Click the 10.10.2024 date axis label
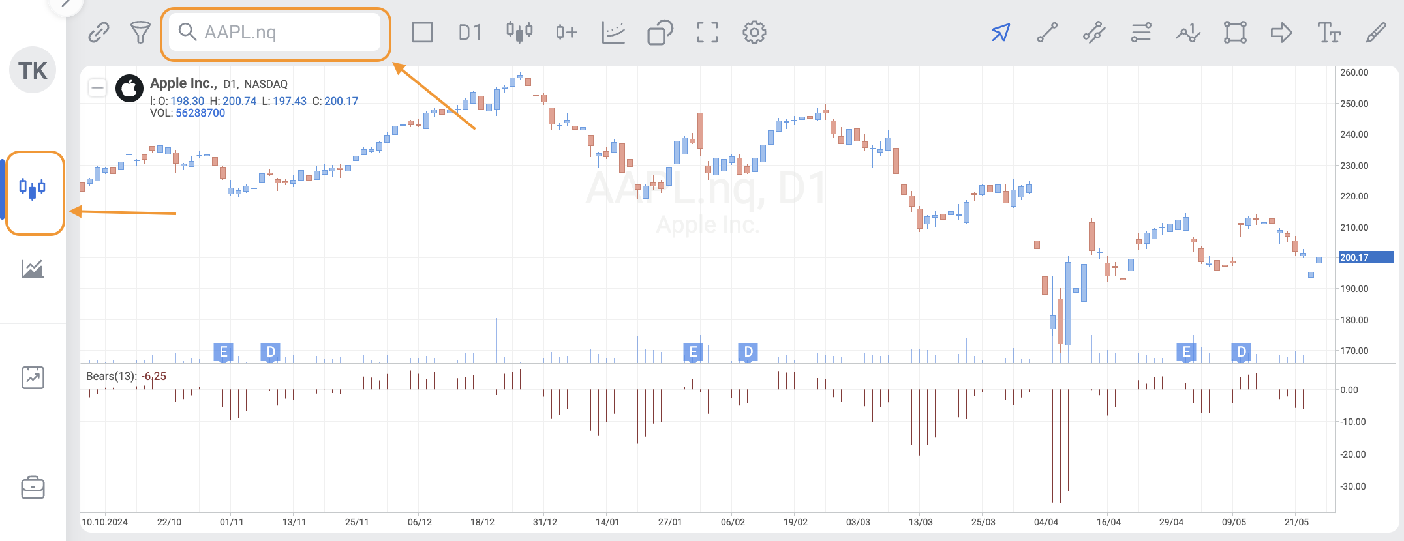 tap(104, 522)
